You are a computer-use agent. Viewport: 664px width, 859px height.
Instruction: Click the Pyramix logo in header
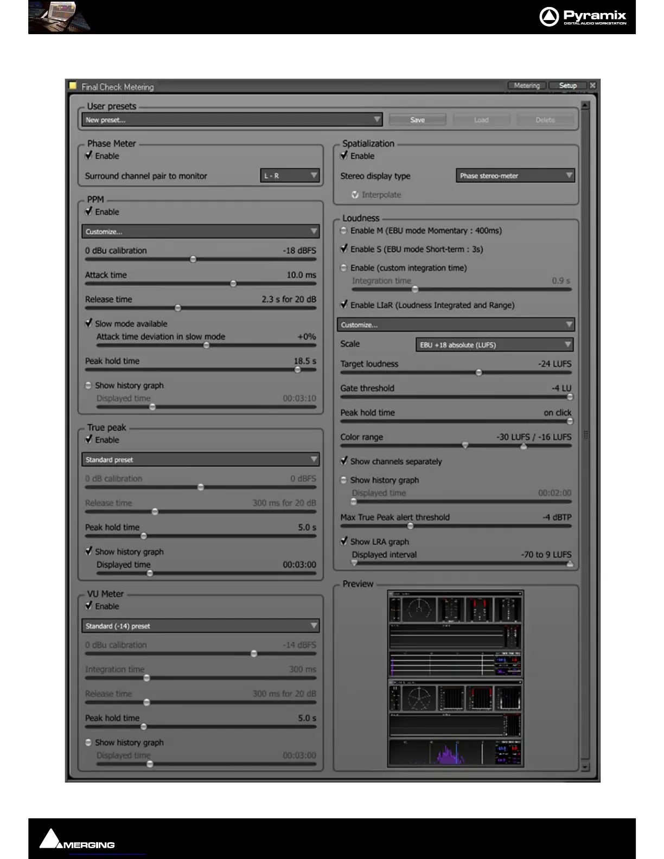pyautogui.click(x=583, y=16)
